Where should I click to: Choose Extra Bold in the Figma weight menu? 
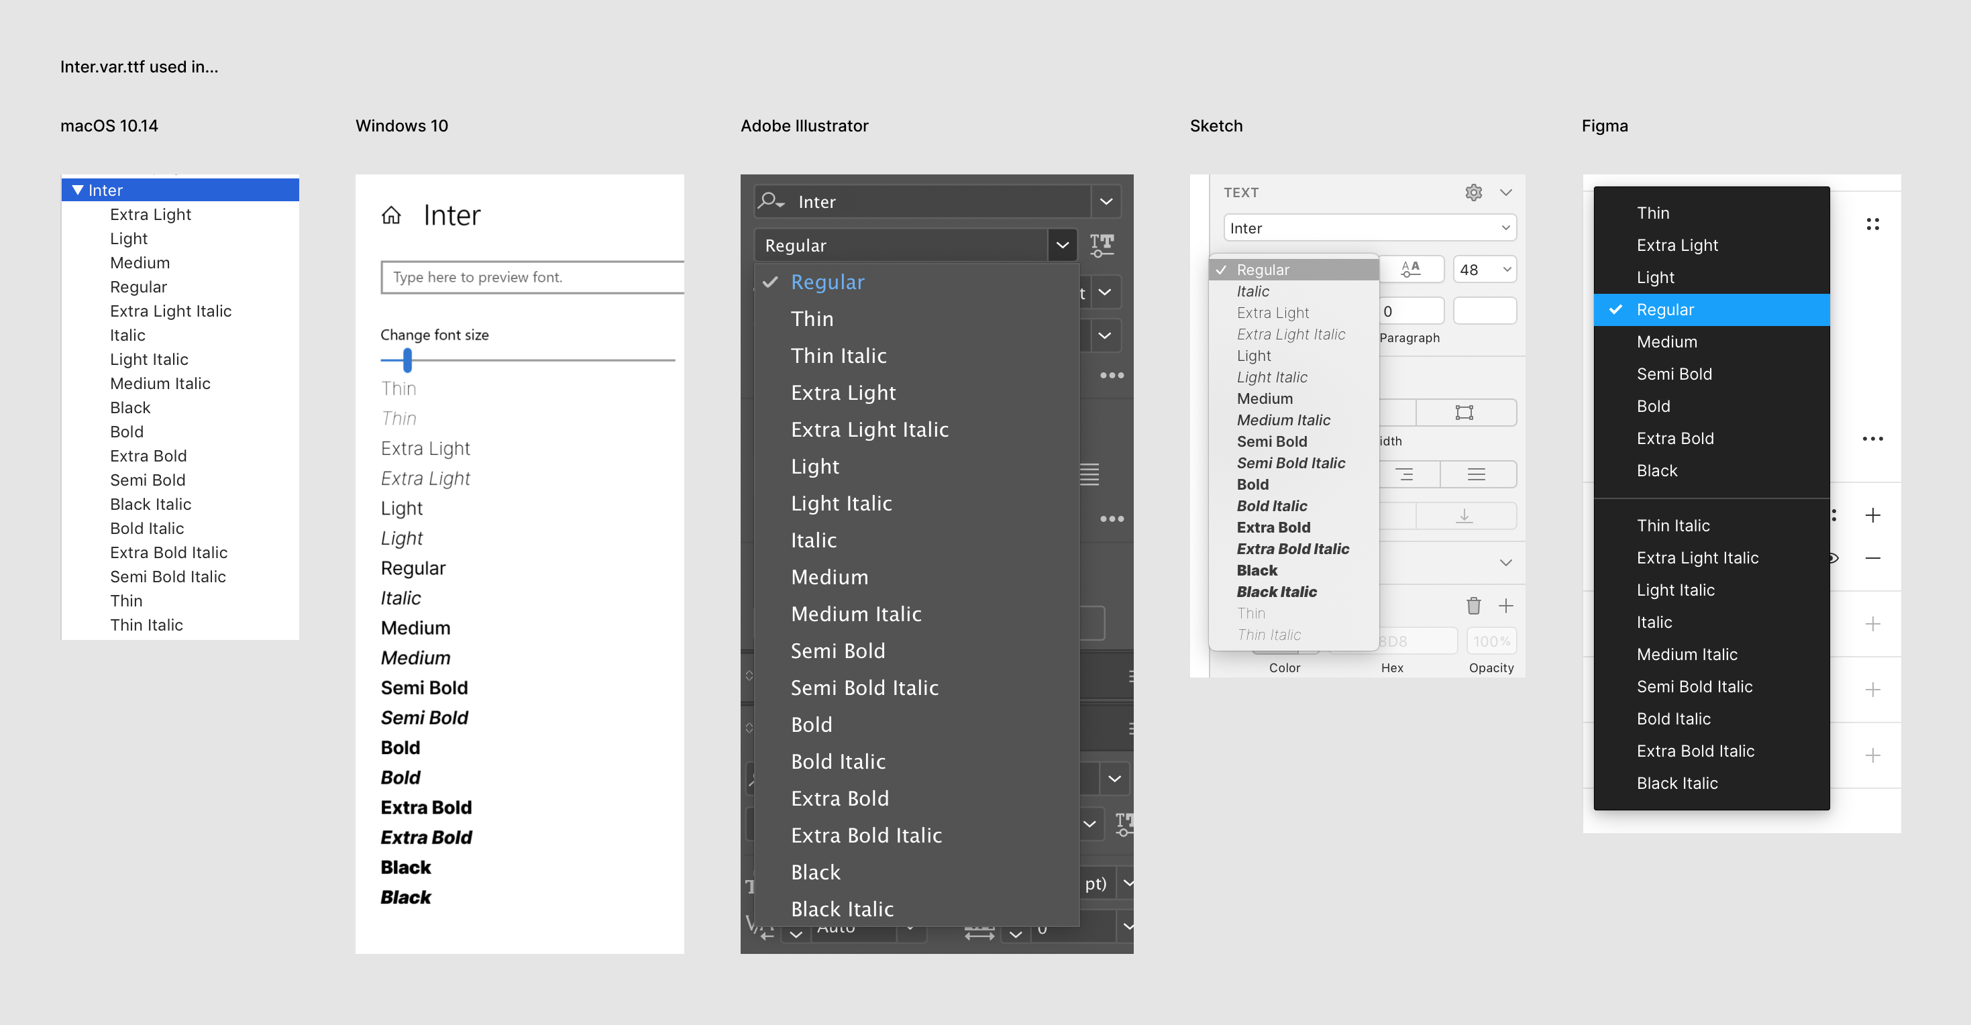[x=1674, y=438]
